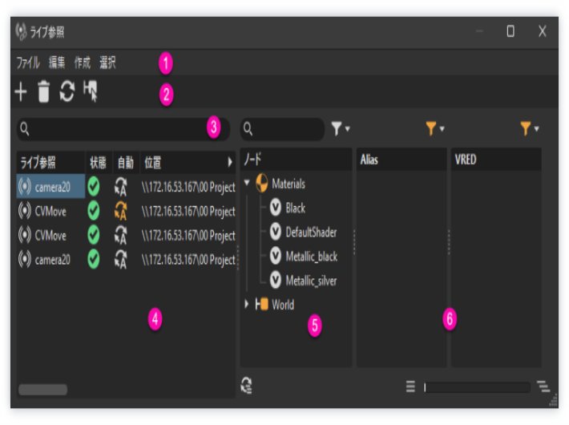Maximize the ライブ参照 window
The width and height of the screenshot is (569, 425).
click(510, 31)
